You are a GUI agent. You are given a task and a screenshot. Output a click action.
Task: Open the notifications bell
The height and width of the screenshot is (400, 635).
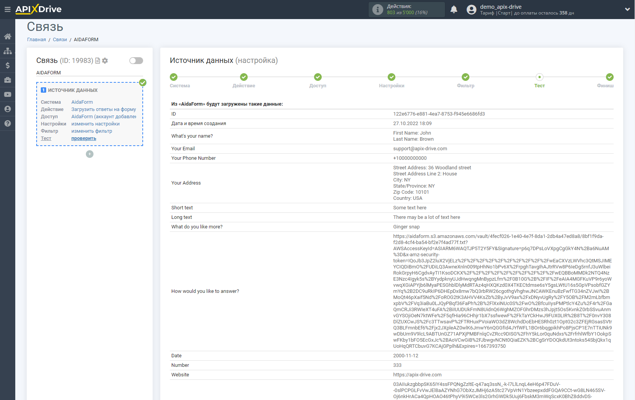pyautogui.click(x=454, y=10)
